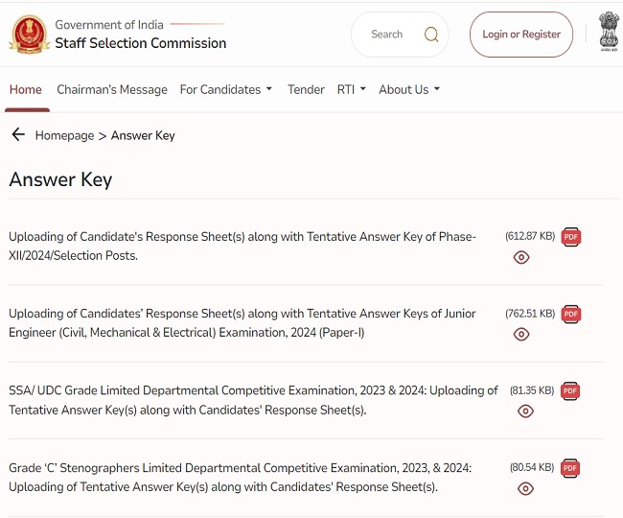
Task: Go to Homepage via breadcrumb link
Action: [64, 135]
